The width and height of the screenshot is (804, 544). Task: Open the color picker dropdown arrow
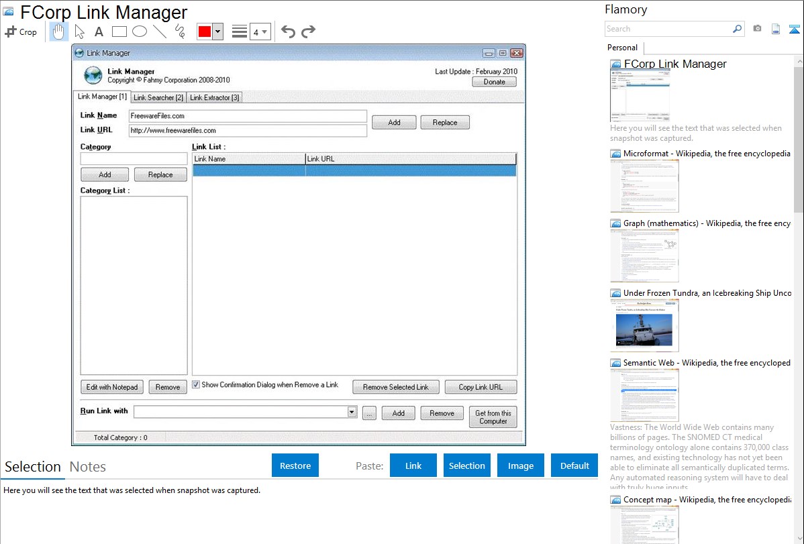coord(217,32)
